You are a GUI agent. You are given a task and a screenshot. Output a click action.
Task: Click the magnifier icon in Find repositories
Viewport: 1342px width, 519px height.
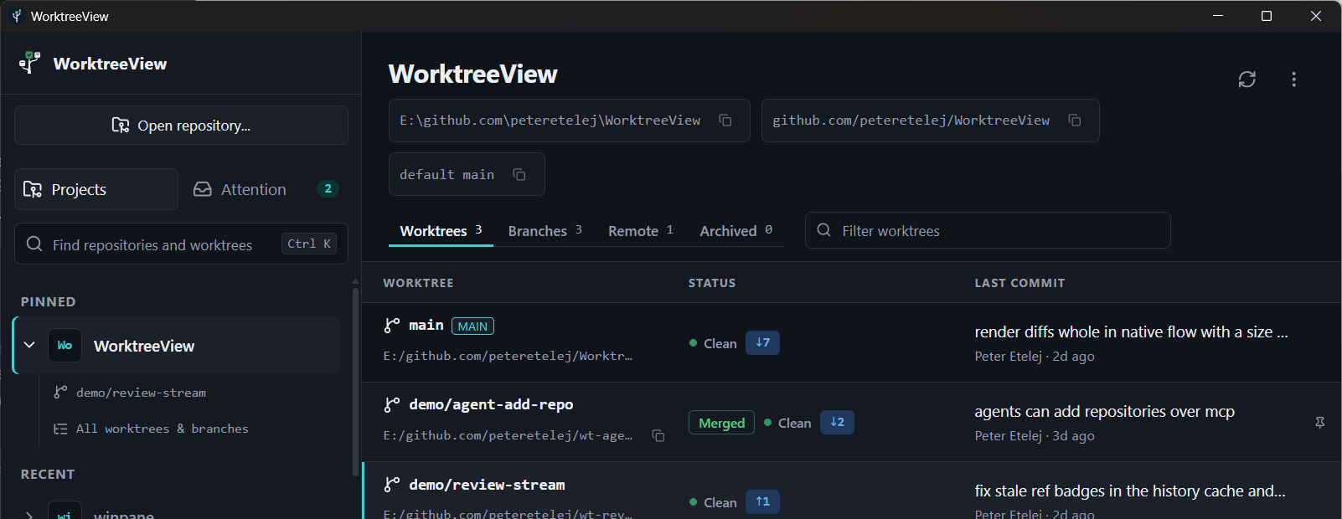pyautogui.click(x=34, y=244)
